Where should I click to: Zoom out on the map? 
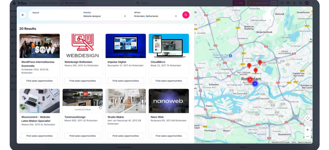coord(307,136)
